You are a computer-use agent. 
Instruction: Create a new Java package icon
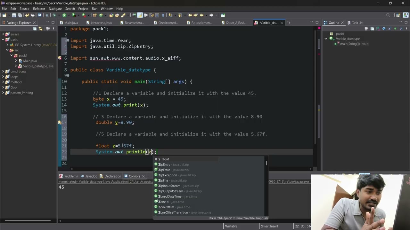tap(94, 15)
